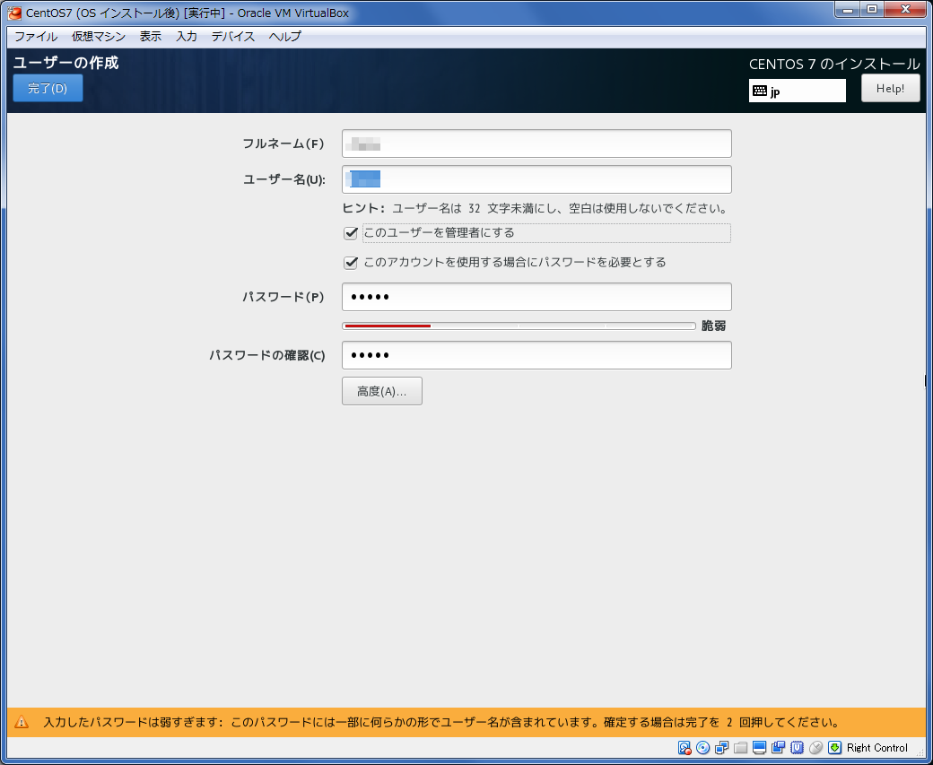Viewport: 933px width, 765px height.
Task: Open advanced user settings with 高度(A)...
Action: click(381, 391)
